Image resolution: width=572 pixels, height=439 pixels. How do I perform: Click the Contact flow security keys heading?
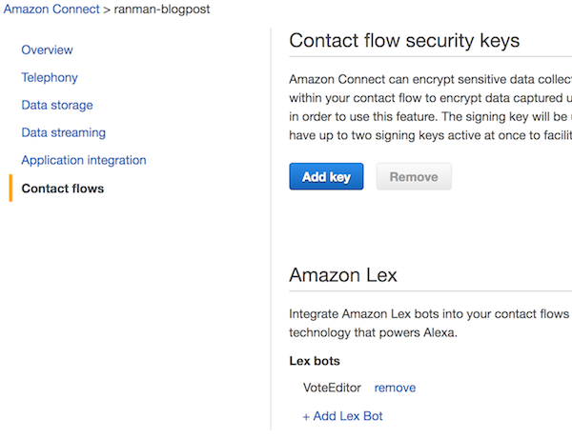coord(404,40)
